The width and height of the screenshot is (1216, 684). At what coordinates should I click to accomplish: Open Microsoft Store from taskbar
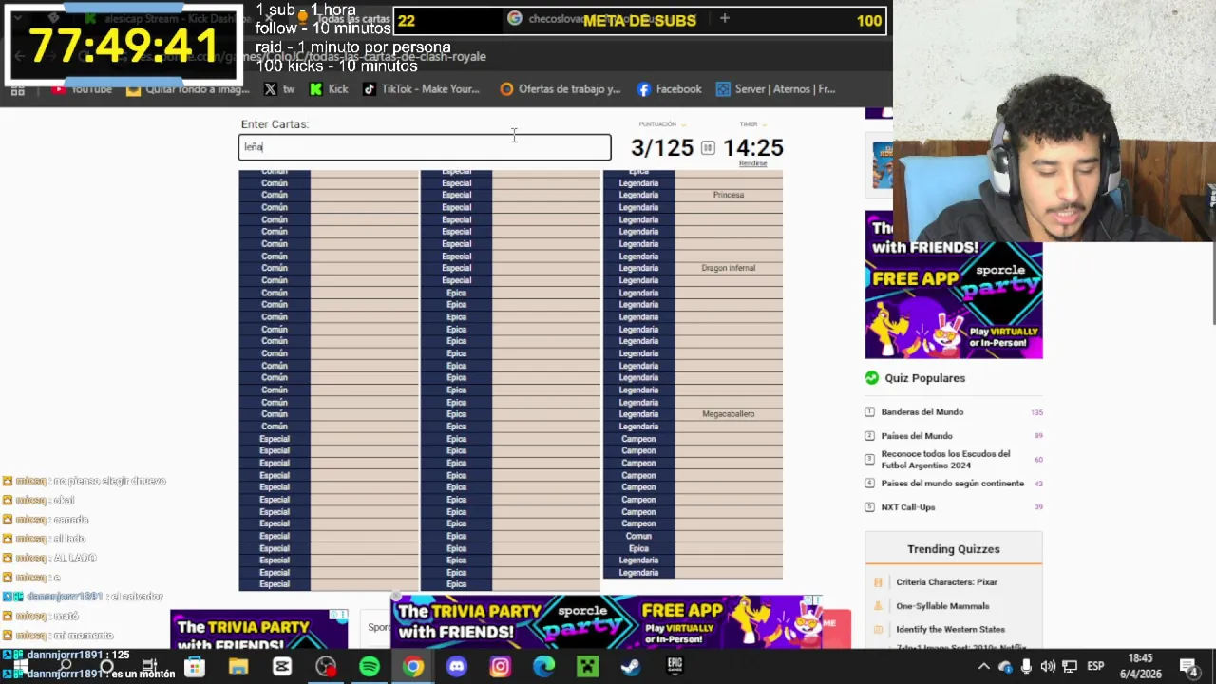pyautogui.click(x=194, y=667)
